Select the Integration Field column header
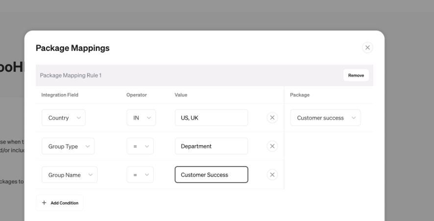The height and width of the screenshot is (221, 434). pyautogui.click(x=60, y=95)
